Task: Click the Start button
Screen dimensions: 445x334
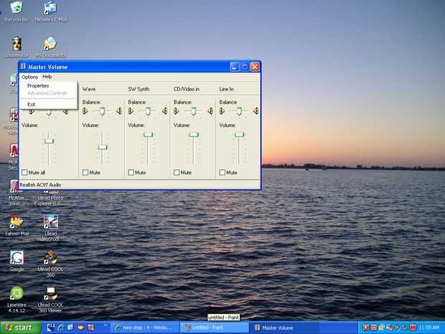Action: [21, 328]
